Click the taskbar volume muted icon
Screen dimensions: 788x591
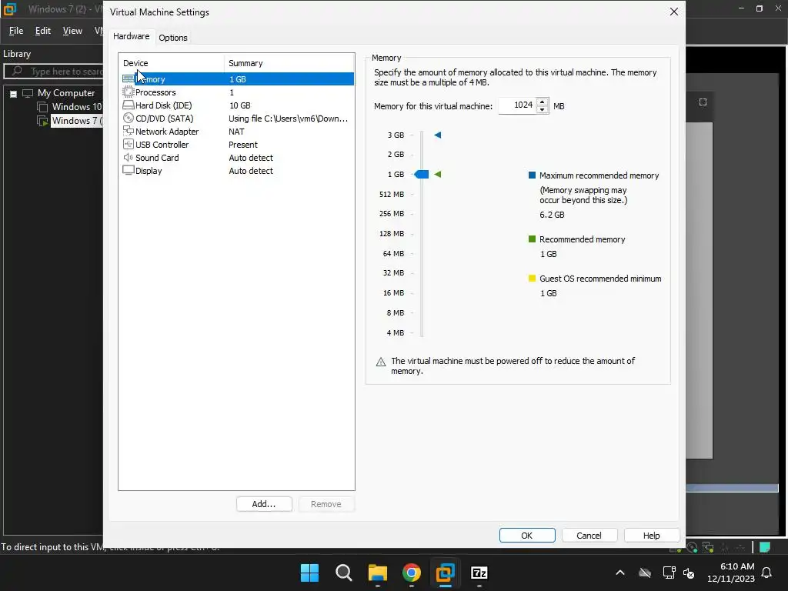[689, 573]
